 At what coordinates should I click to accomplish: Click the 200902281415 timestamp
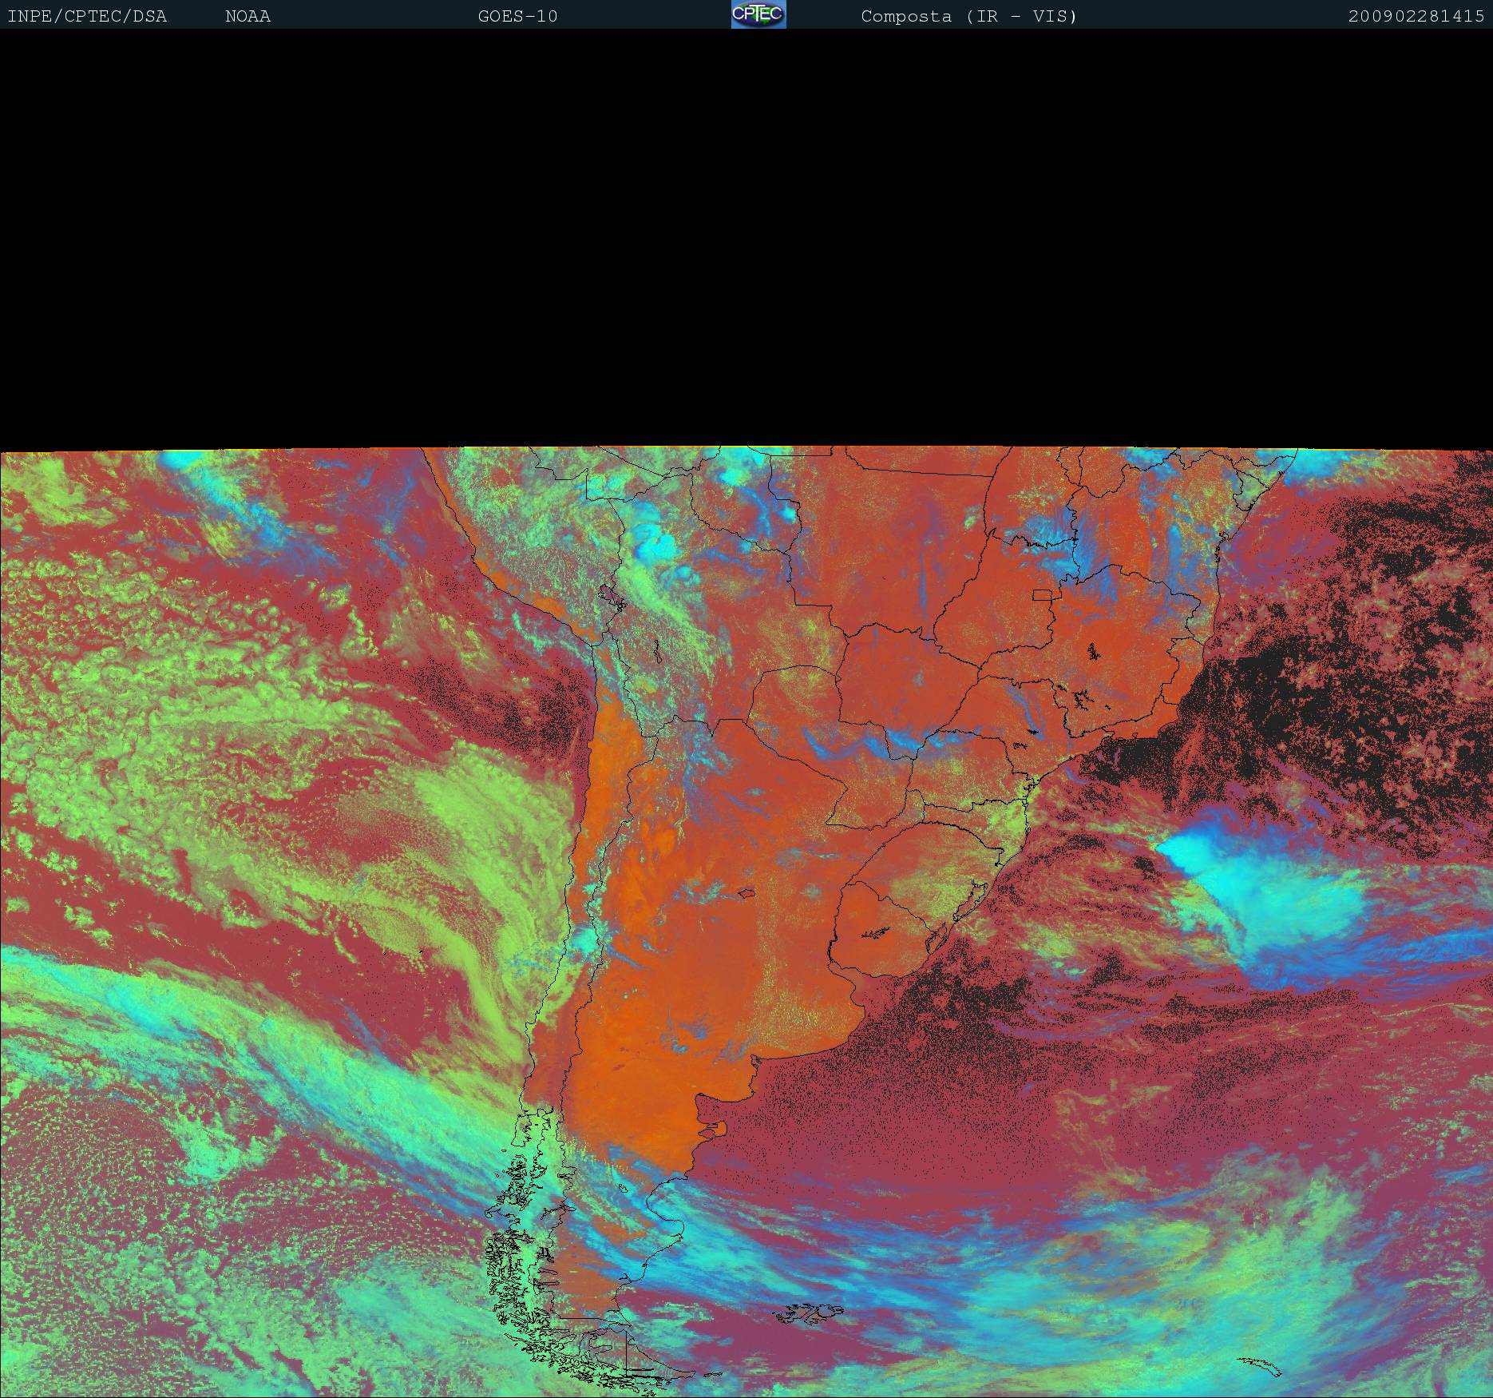[1416, 17]
